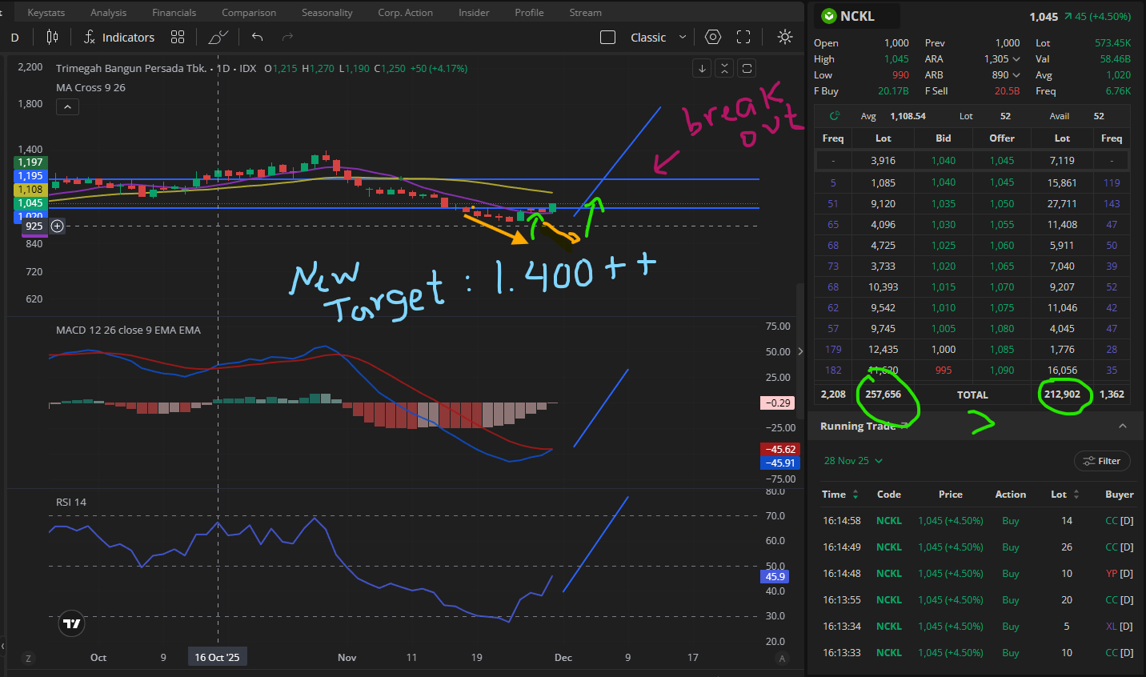This screenshot has height=677, width=1146.
Task: Click the square layout checkbox beside Classic
Action: tap(607, 38)
